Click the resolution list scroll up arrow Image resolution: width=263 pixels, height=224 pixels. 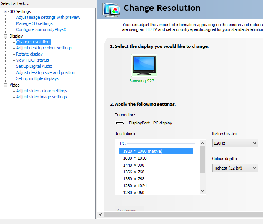coord(203,143)
